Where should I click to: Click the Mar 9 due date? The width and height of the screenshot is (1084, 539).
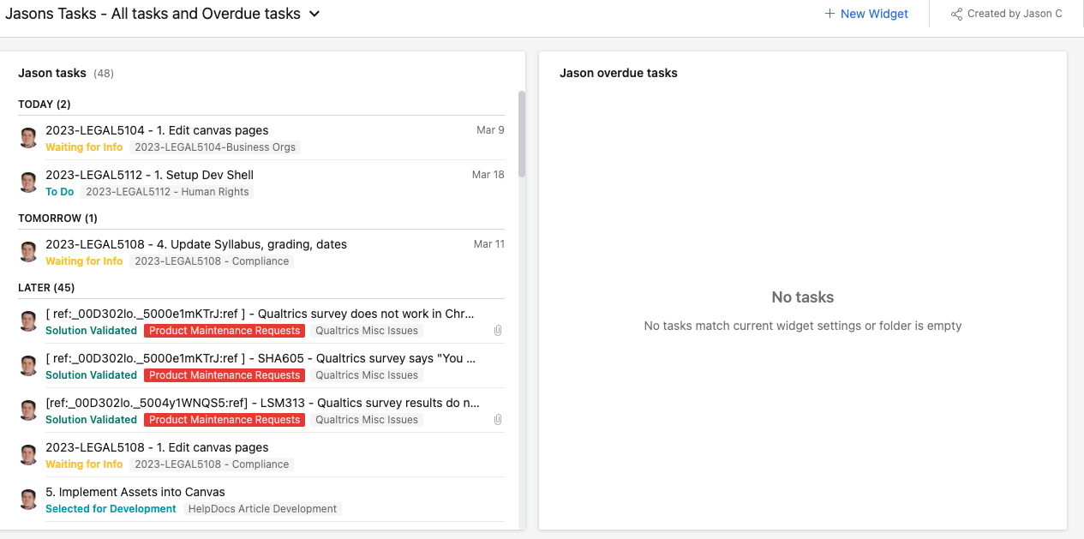pyautogui.click(x=490, y=130)
